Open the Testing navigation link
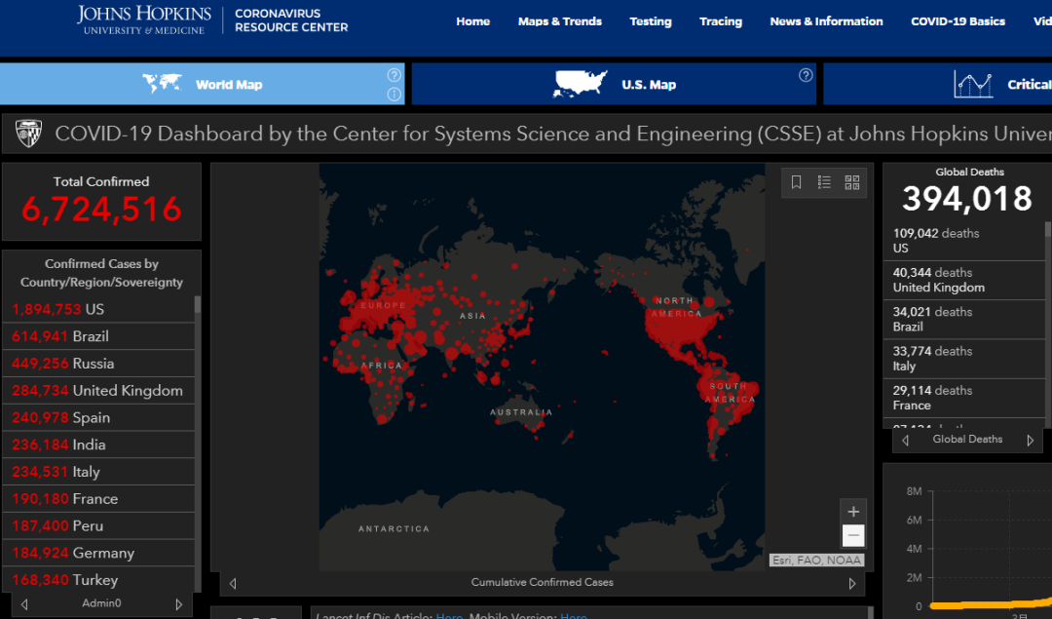The image size is (1052, 619). [651, 21]
